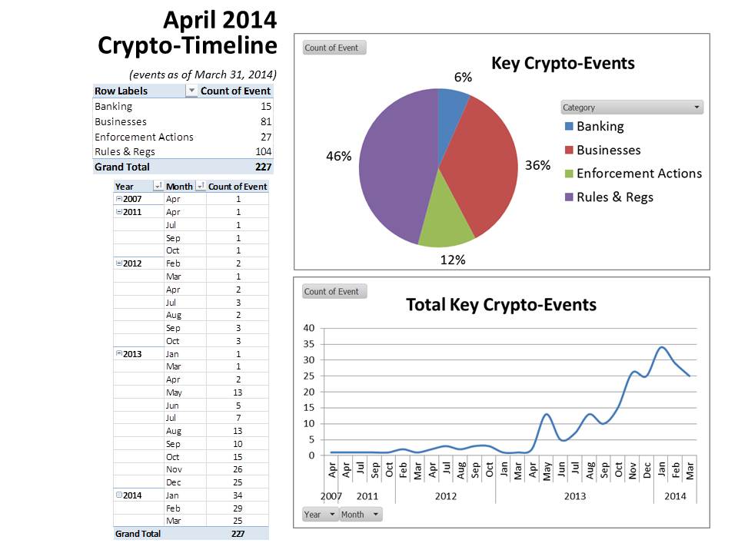The height and width of the screenshot is (553, 738).
Task: Collapse the 2011 year group
Action: [118, 212]
